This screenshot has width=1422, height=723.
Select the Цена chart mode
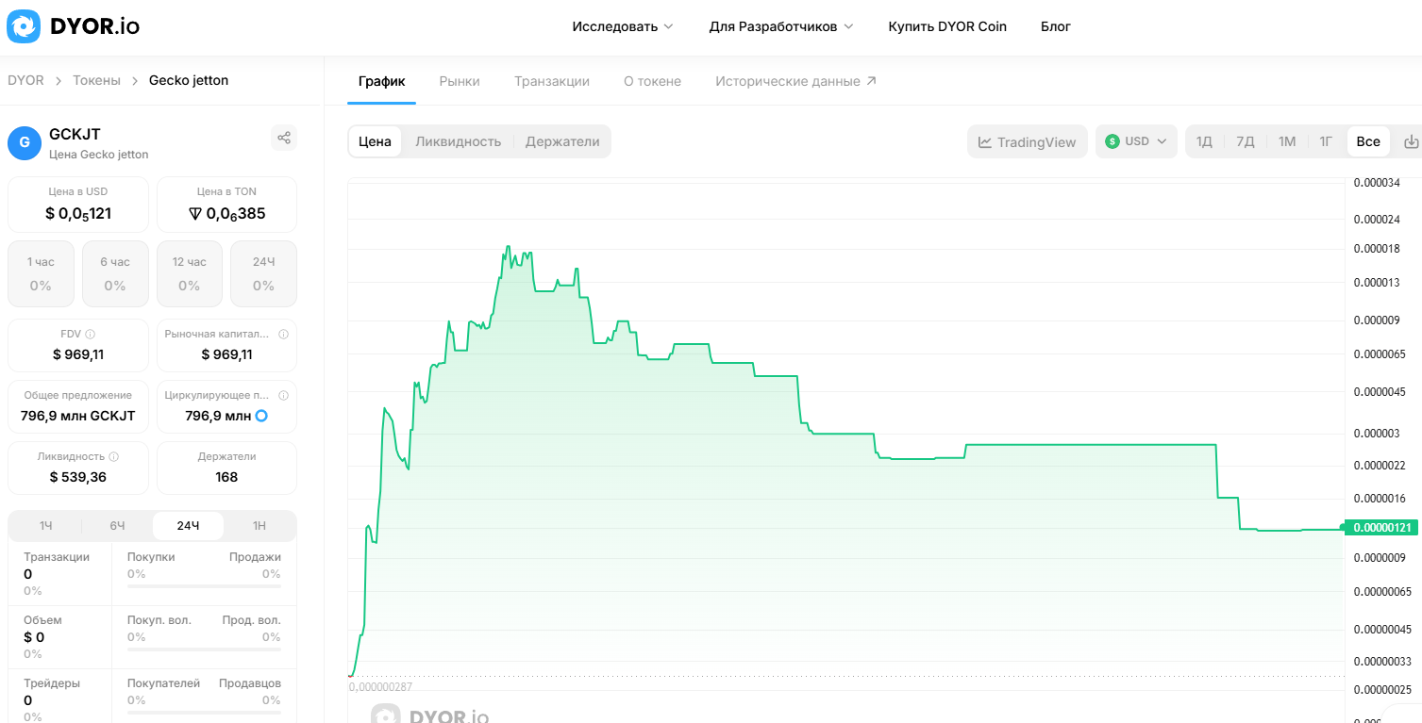click(375, 141)
